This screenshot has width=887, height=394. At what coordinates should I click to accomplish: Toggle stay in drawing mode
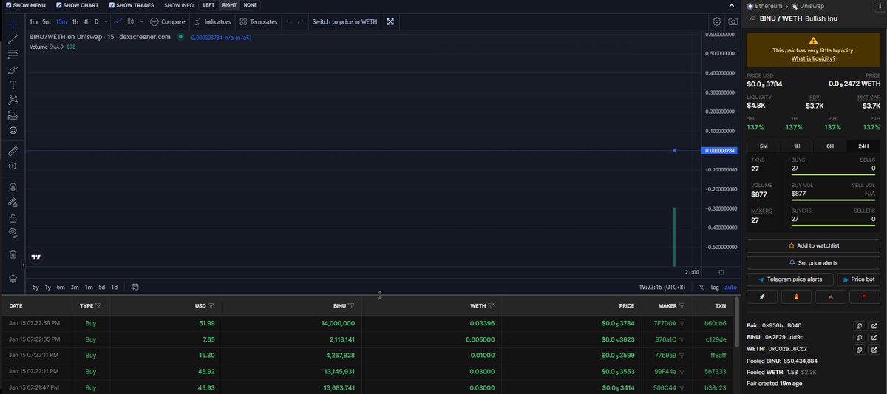[x=13, y=202]
